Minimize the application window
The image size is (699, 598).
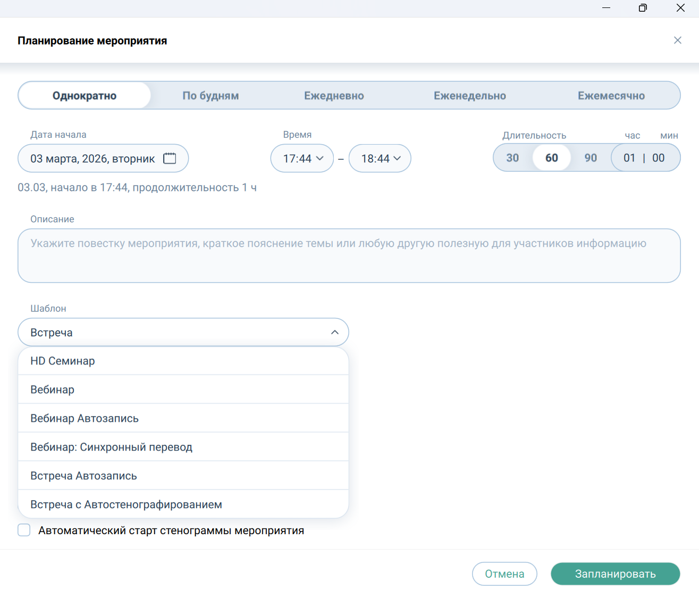606,8
